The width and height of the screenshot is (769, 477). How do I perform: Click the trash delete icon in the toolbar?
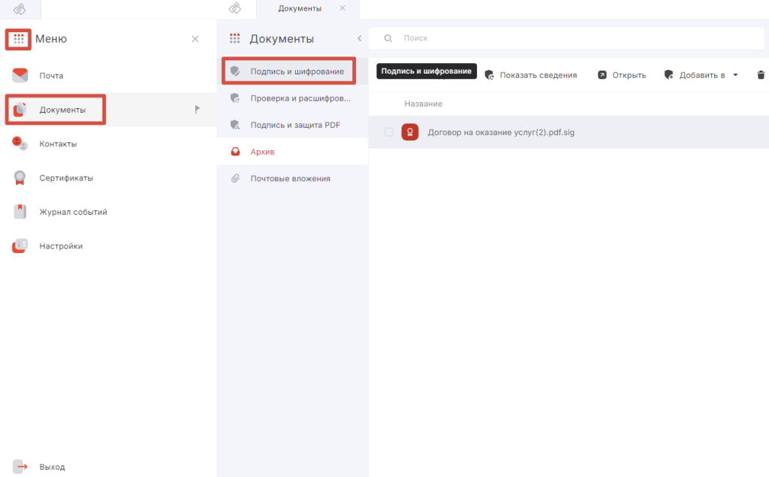tap(761, 75)
